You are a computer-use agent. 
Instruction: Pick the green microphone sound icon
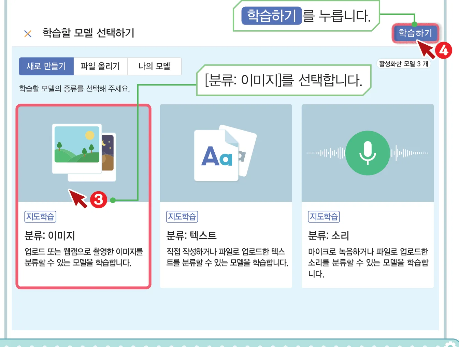coord(368,153)
